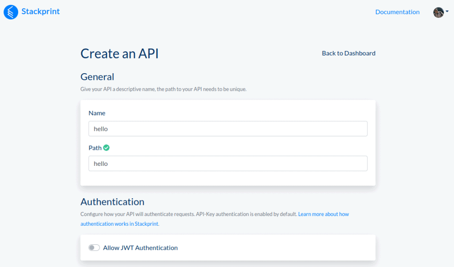Focus the Name input field

[x=228, y=129]
